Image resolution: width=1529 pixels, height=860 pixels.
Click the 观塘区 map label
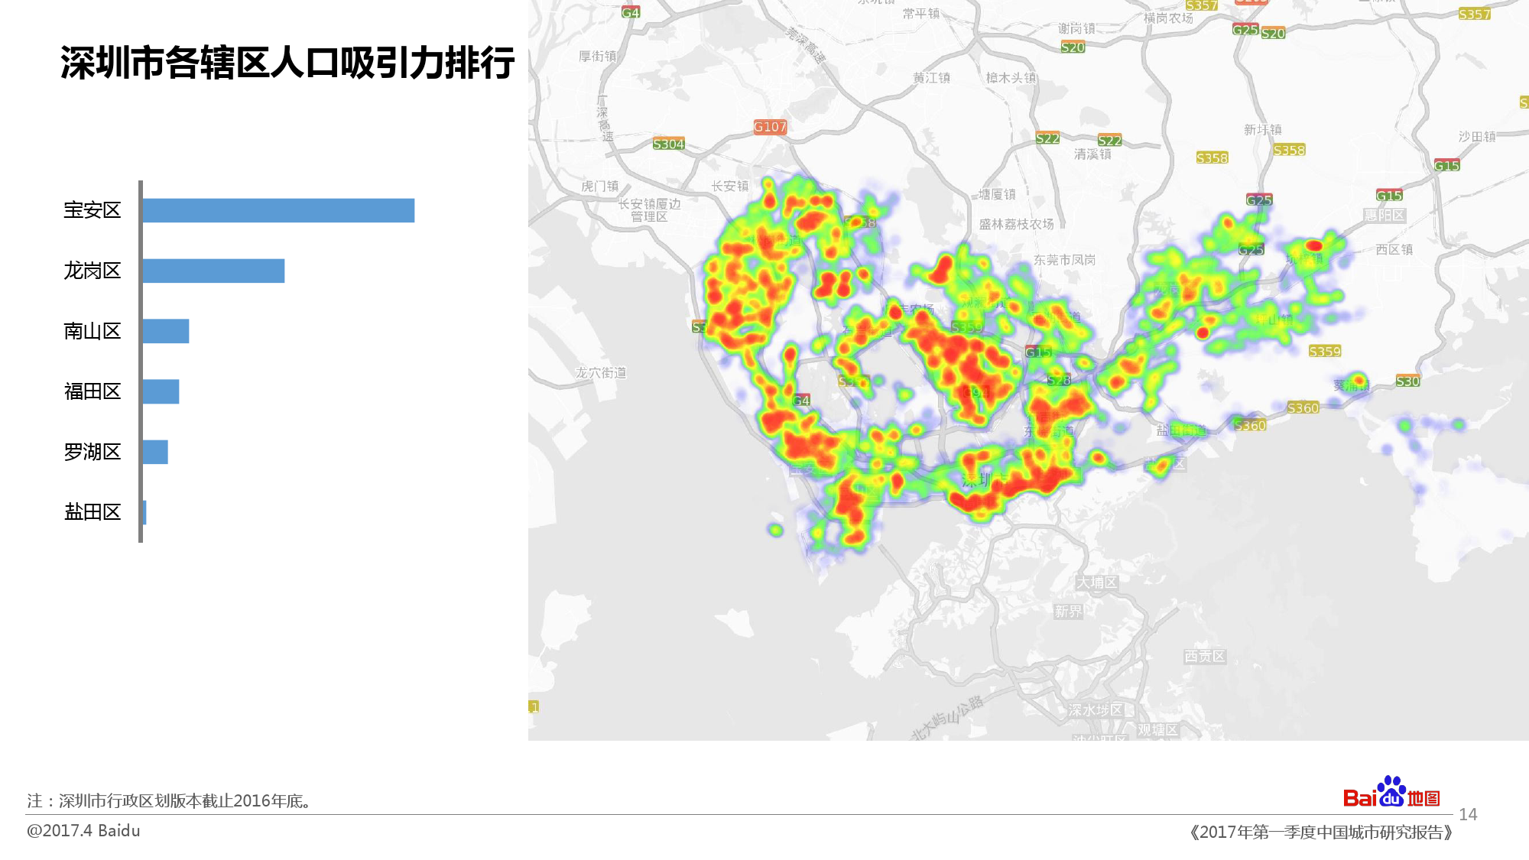1158,729
